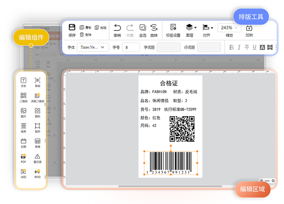
Task: Add an Image (图片) component
Action: point(23,113)
